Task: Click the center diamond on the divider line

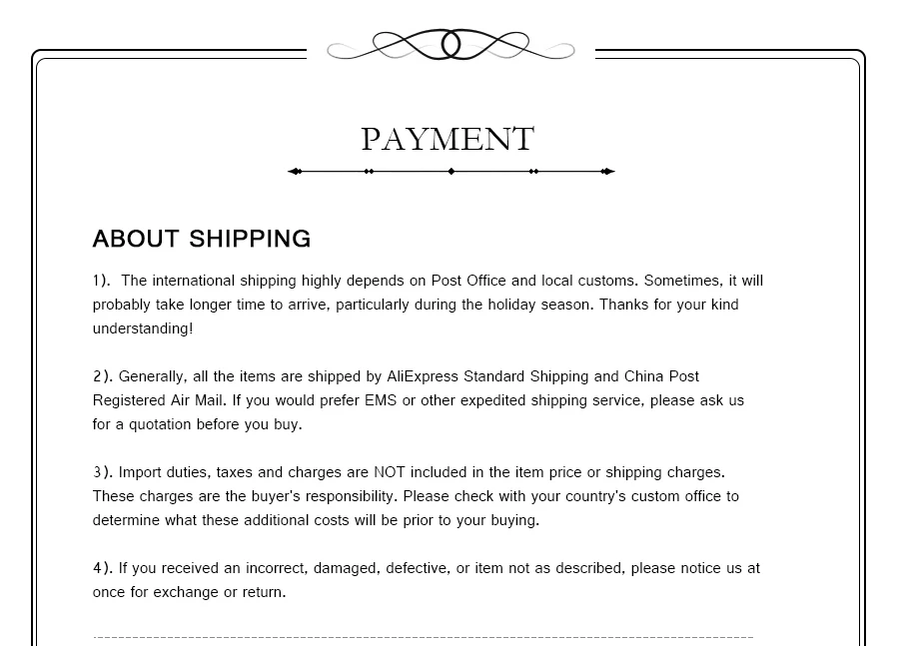Action: coord(451,171)
